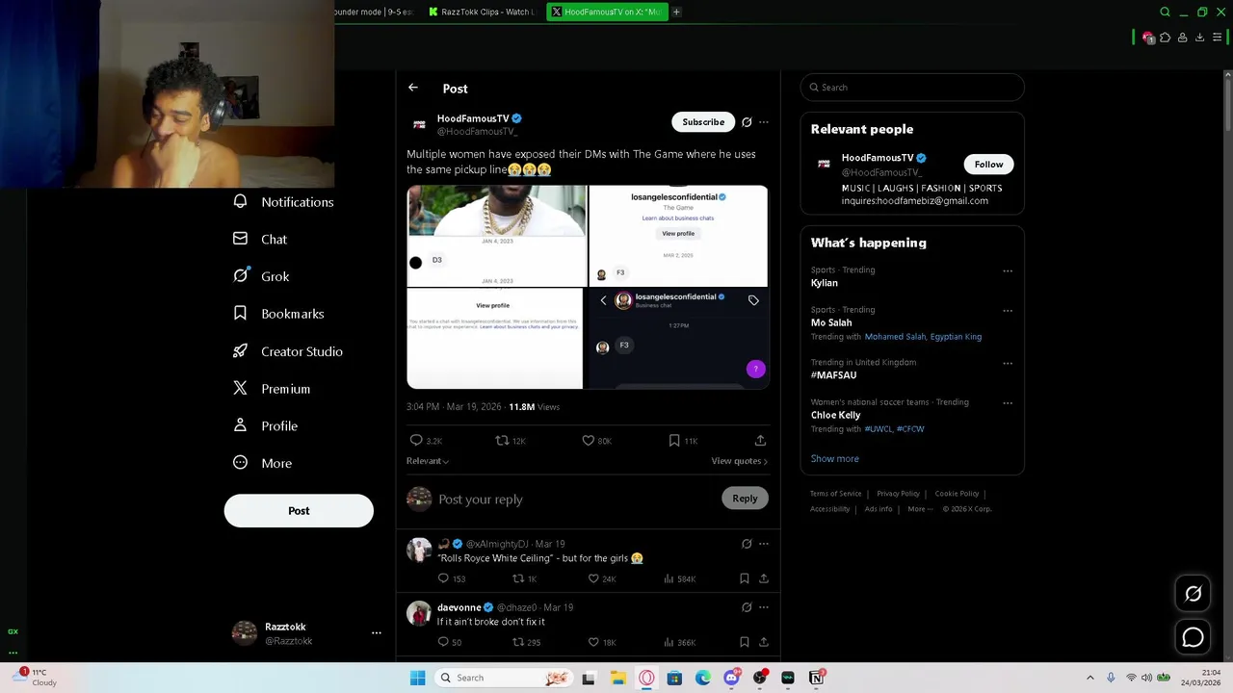Repost daevonne reply with 295 reposts

click(x=526, y=642)
